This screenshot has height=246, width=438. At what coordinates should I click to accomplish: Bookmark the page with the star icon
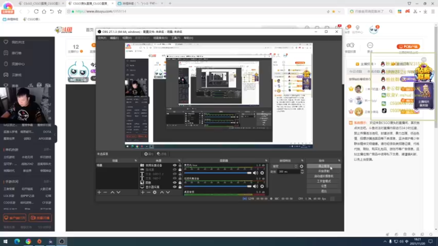click(x=60, y=11)
